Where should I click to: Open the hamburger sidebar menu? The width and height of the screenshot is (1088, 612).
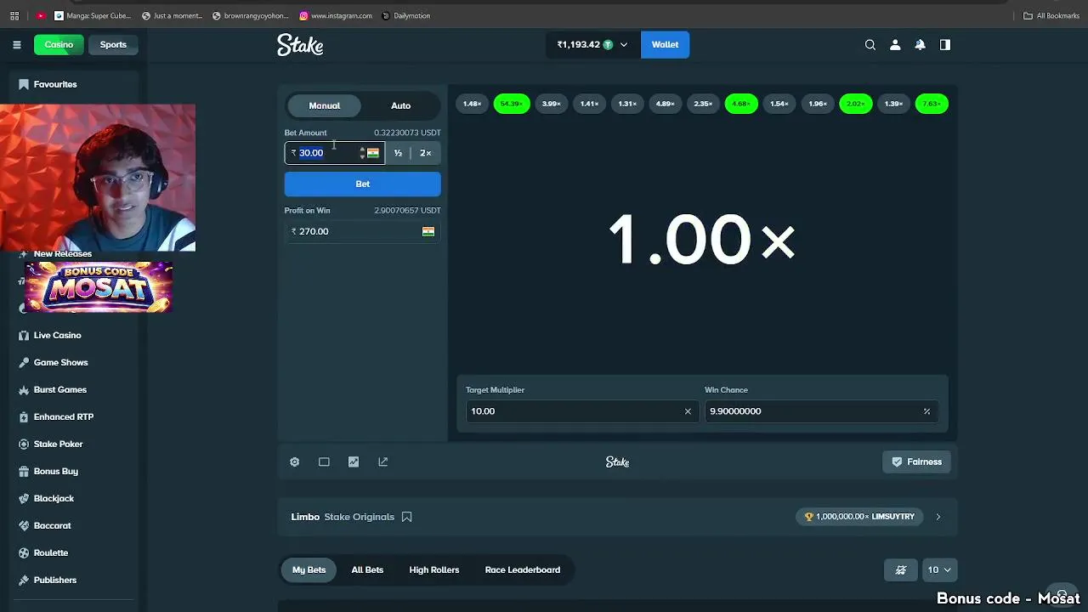pos(16,45)
